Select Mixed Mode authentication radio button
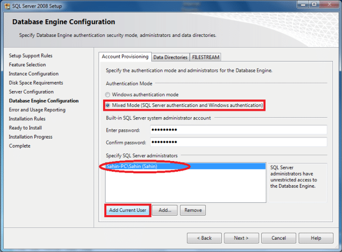342x252 pixels. tap(107, 105)
